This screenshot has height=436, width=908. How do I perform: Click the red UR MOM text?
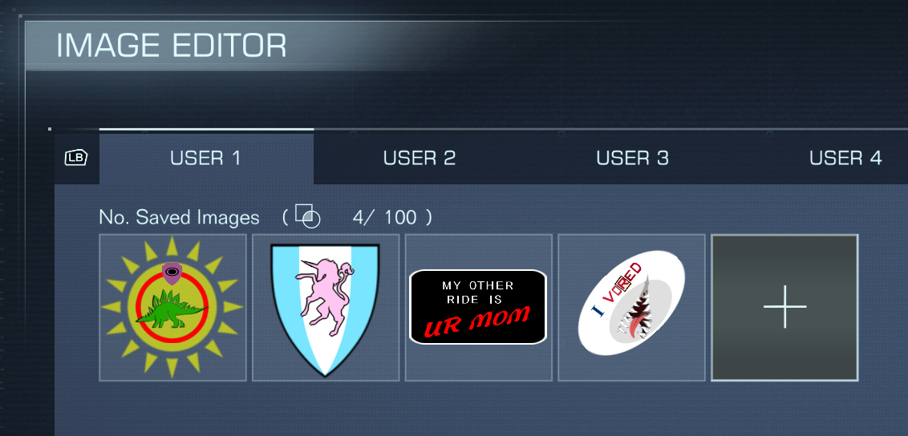coord(478,321)
